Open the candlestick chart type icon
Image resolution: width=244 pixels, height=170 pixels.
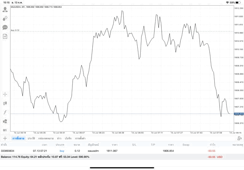[5, 103]
